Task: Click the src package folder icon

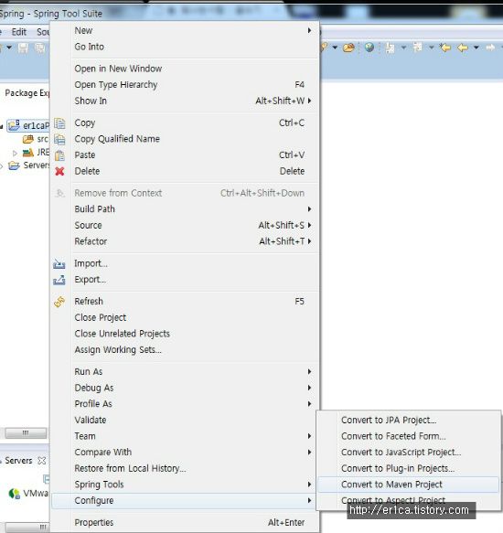Action: (x=27, y=139)
